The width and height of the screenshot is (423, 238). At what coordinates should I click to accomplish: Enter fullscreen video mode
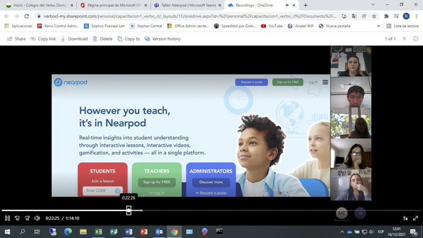point(416,218)
